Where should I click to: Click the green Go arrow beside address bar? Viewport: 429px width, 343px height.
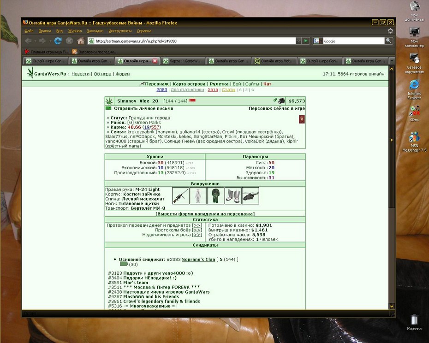306,41
